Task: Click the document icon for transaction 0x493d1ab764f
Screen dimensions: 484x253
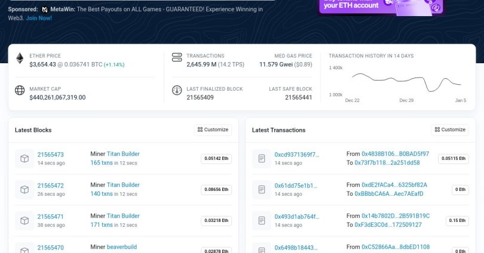Action: [261, 220]
